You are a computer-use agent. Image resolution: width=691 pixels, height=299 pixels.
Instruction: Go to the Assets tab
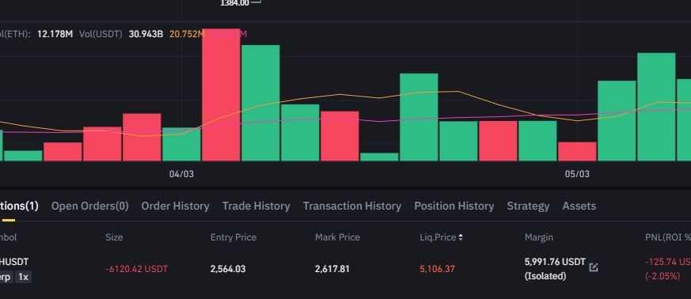[x=579, y=206]
